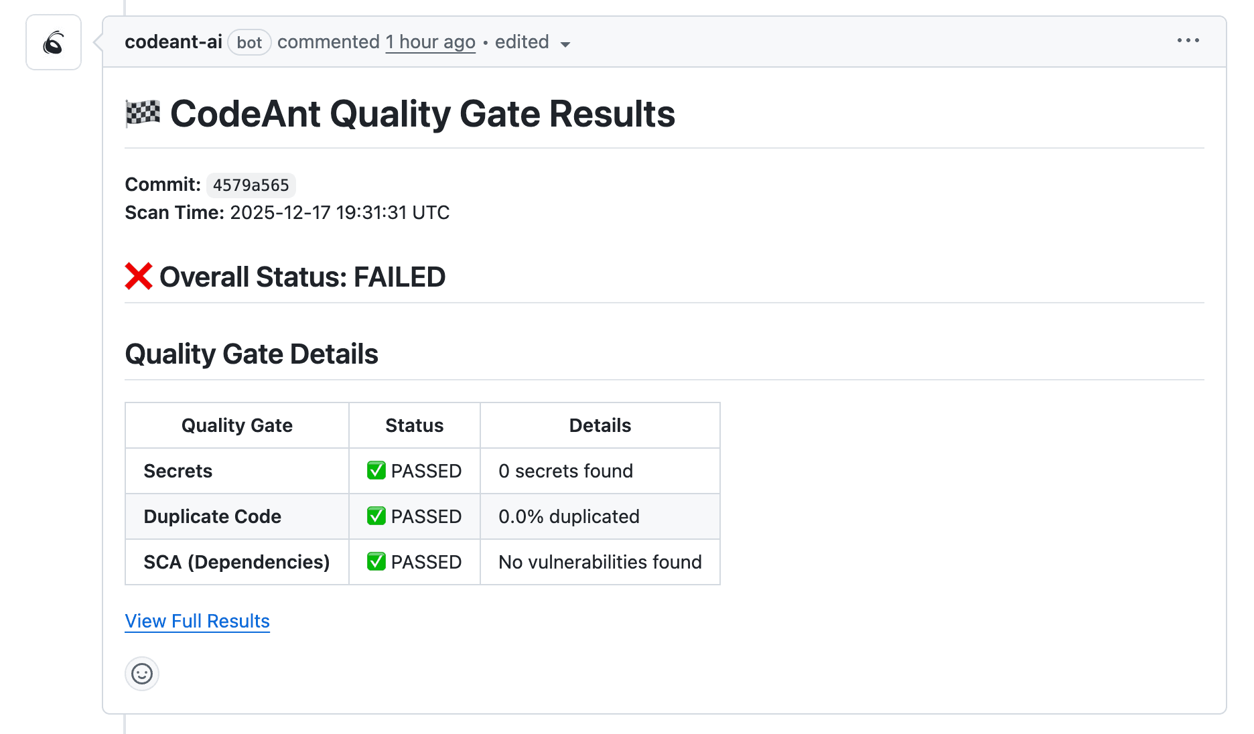Screen dimensions: 1254x734
Task: Click the 'Details' column header
Action: click(x=600, y=425)
